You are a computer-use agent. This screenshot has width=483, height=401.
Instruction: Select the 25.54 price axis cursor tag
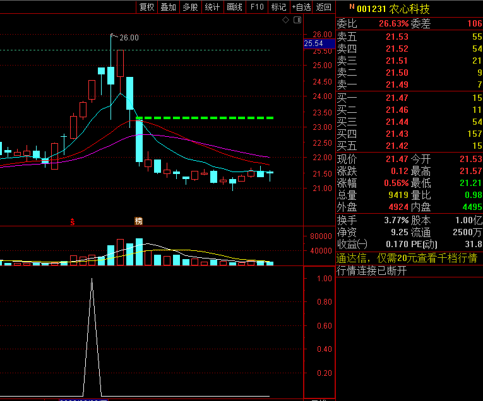[319, 44]
